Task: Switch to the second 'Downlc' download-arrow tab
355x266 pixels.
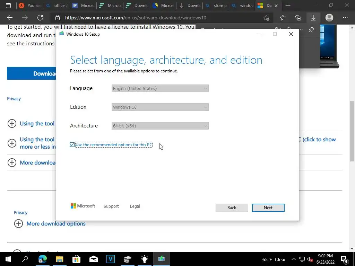Action: coord(190,6)
